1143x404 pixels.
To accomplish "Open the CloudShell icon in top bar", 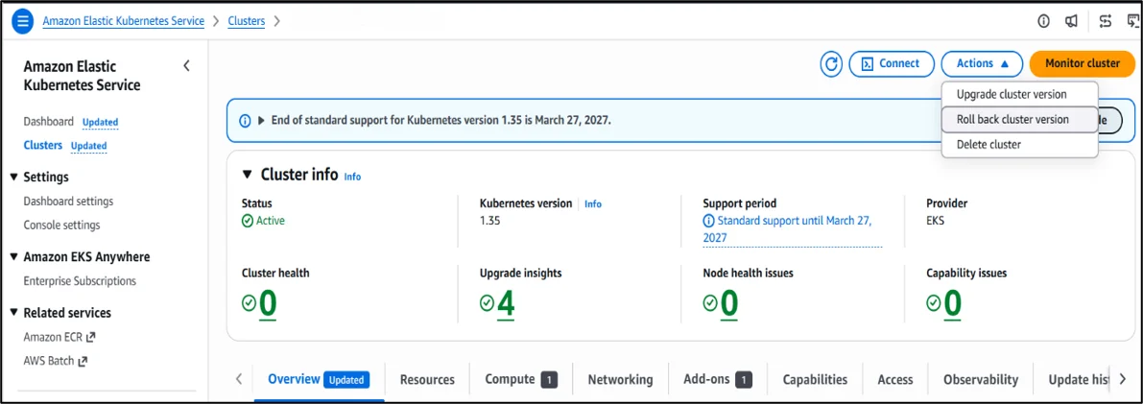I will click(1132, 21).
